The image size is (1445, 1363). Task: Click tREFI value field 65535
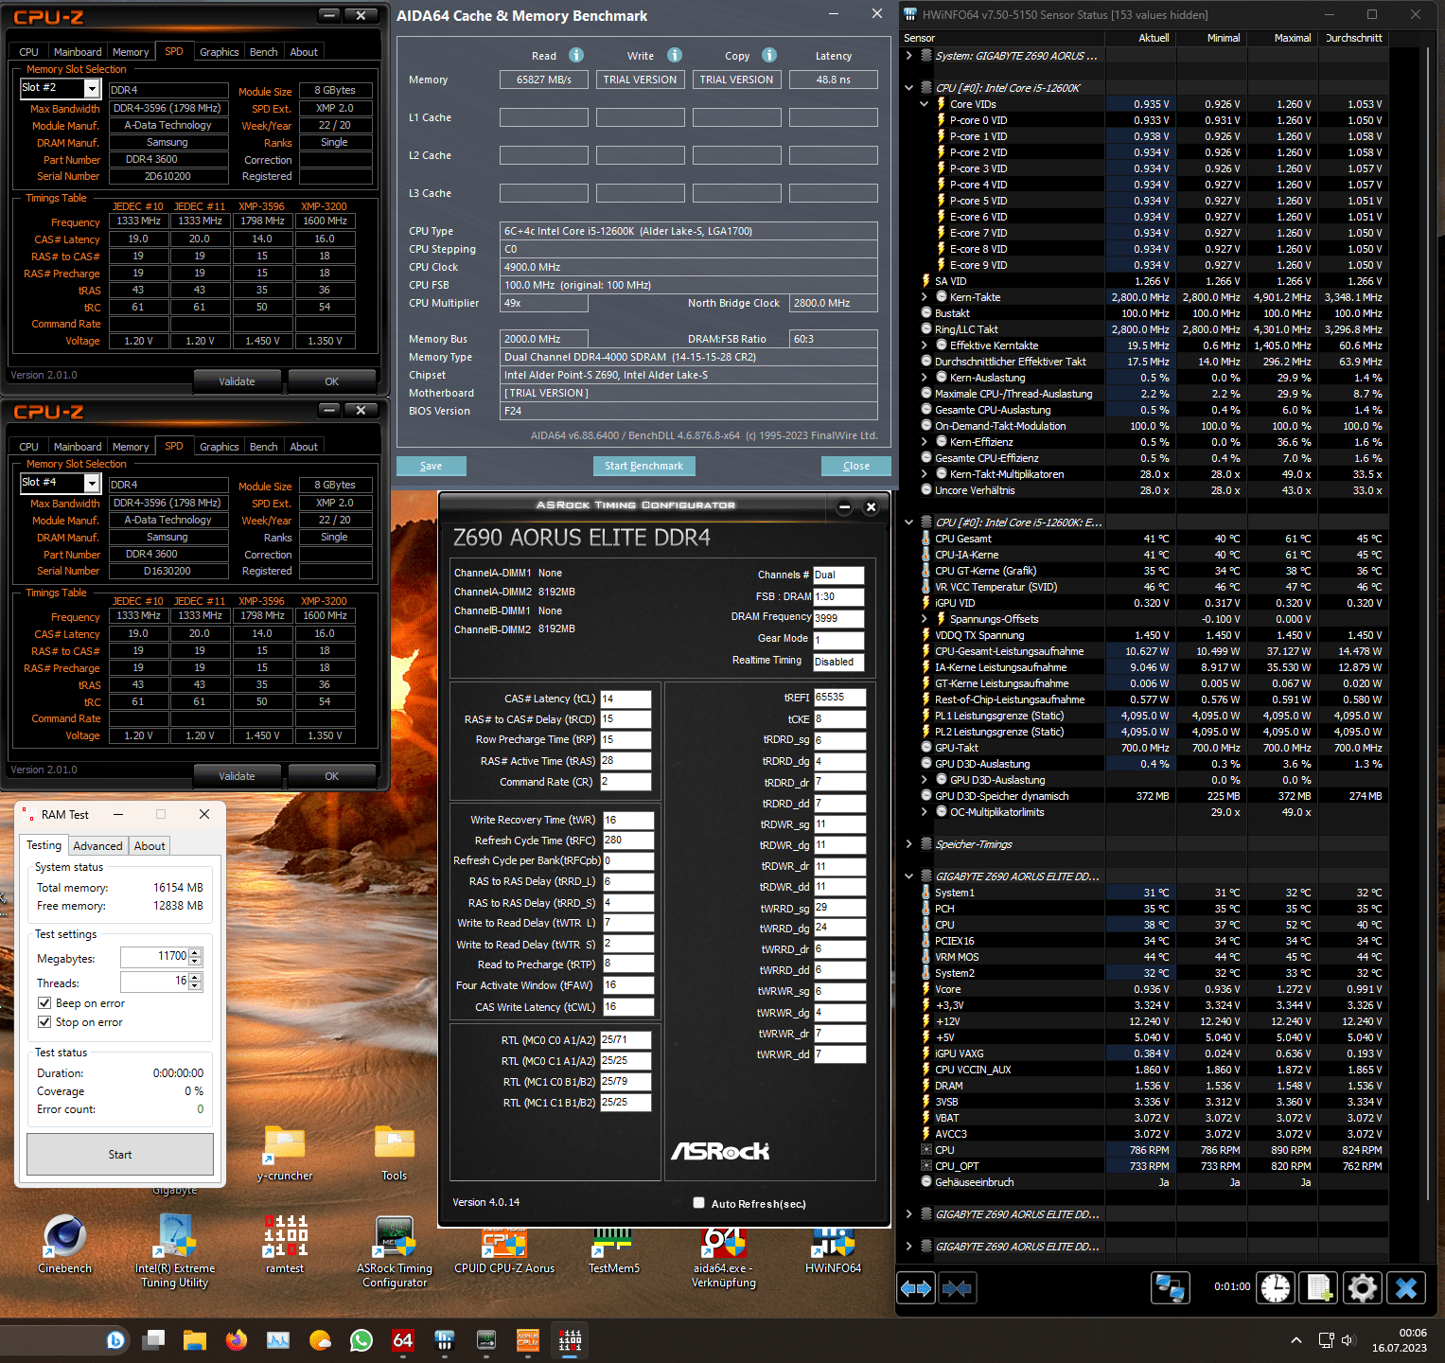coord(839,697)
